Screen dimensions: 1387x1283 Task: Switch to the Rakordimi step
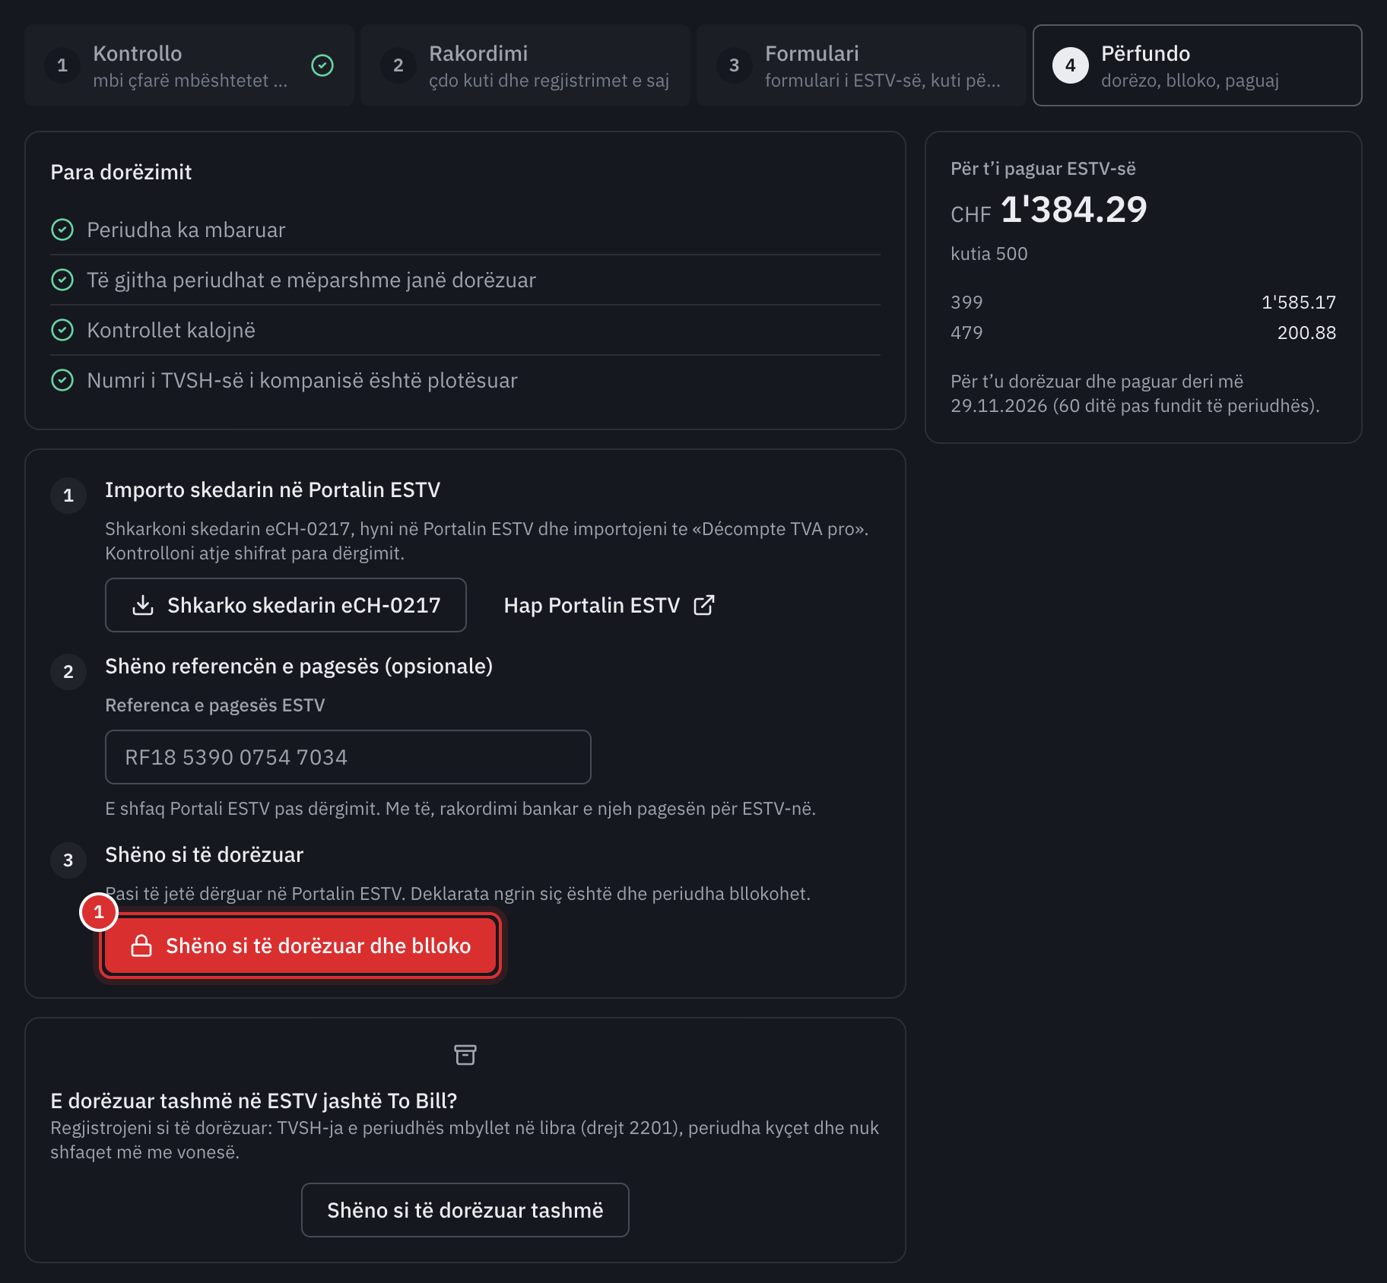[x=525, y=65]
